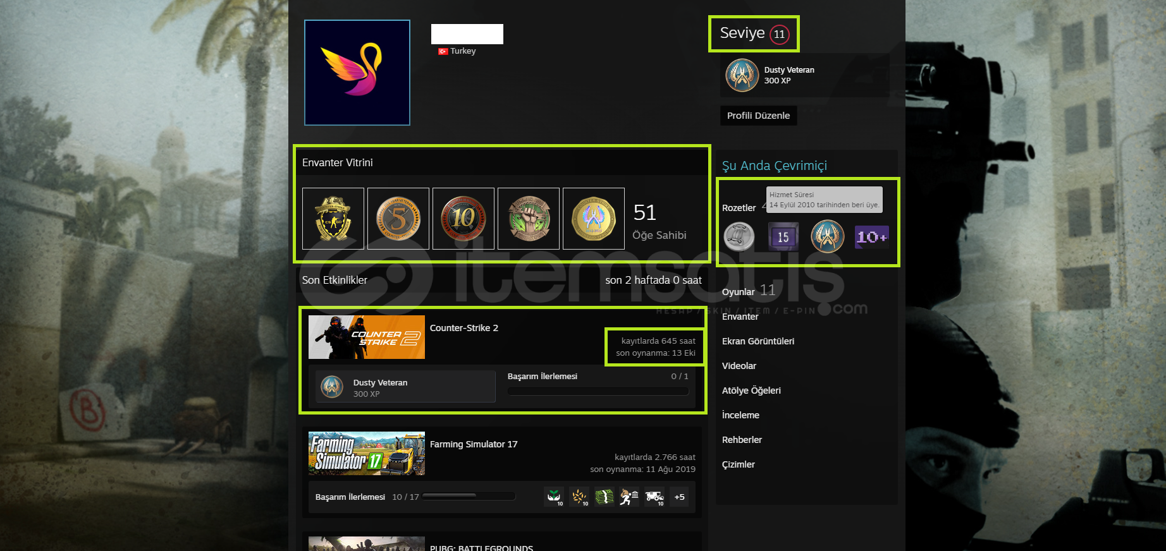Click the 'son oynanma: 13 Eki' text
1166x551 pixels.
[656, 353]
